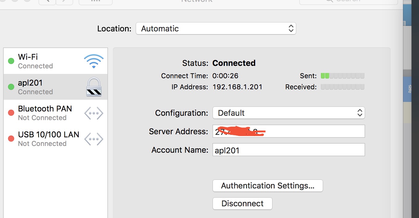This screenshot has height=218, width=419.
Task: Click the green status dot beside Wi-Fi
Action: coord(11,61)
